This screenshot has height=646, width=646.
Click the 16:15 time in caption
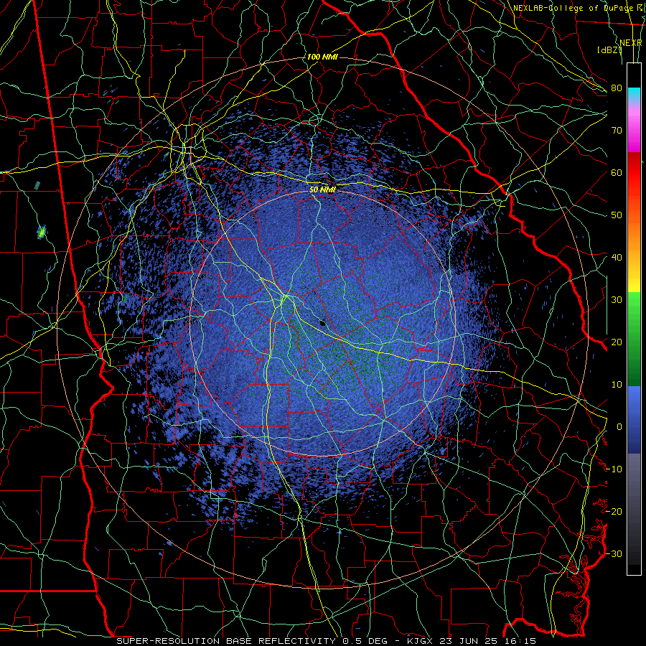tap(520, 641)
